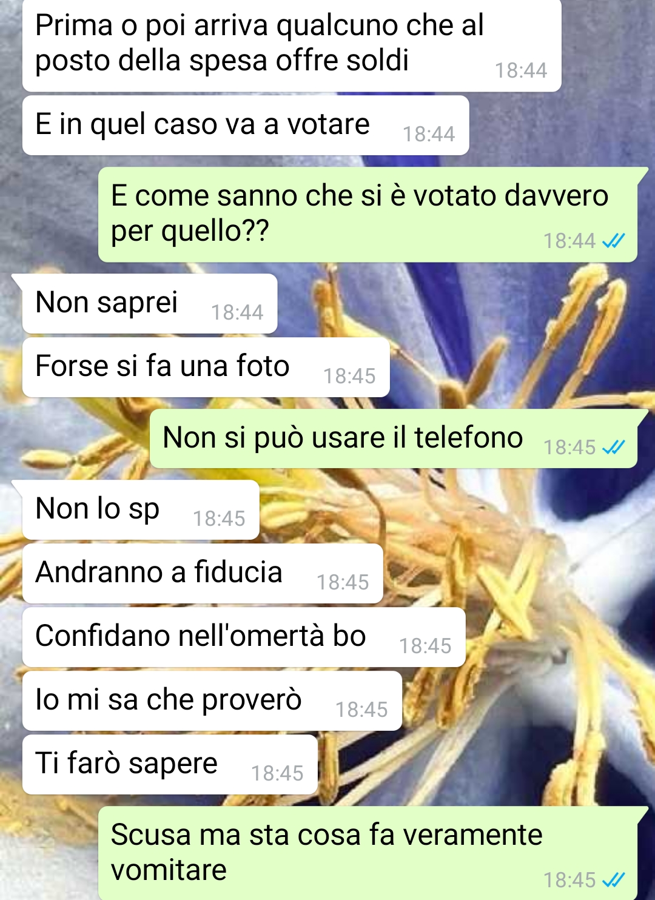Tap the 'Confidano nell'omertà bo' bubble
Image resolution: width=655 pixels, height=900 pixels.
[x=244, y=637]
